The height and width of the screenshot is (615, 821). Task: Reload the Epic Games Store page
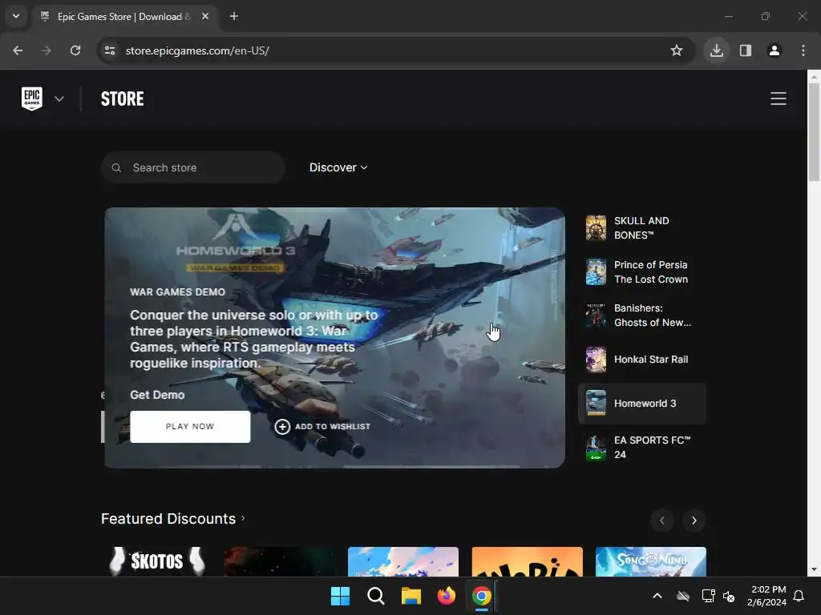click(75, 50)
